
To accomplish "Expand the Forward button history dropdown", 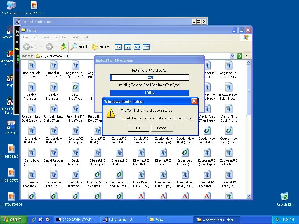I will [x=56, y=47].
